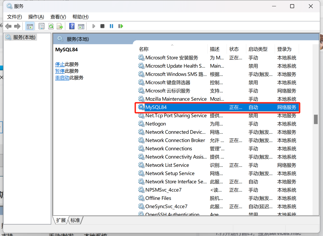
Task: Select the Netlogon service name
Action: 156,124
